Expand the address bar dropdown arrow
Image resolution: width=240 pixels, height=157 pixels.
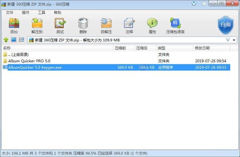tap(234, 40)
